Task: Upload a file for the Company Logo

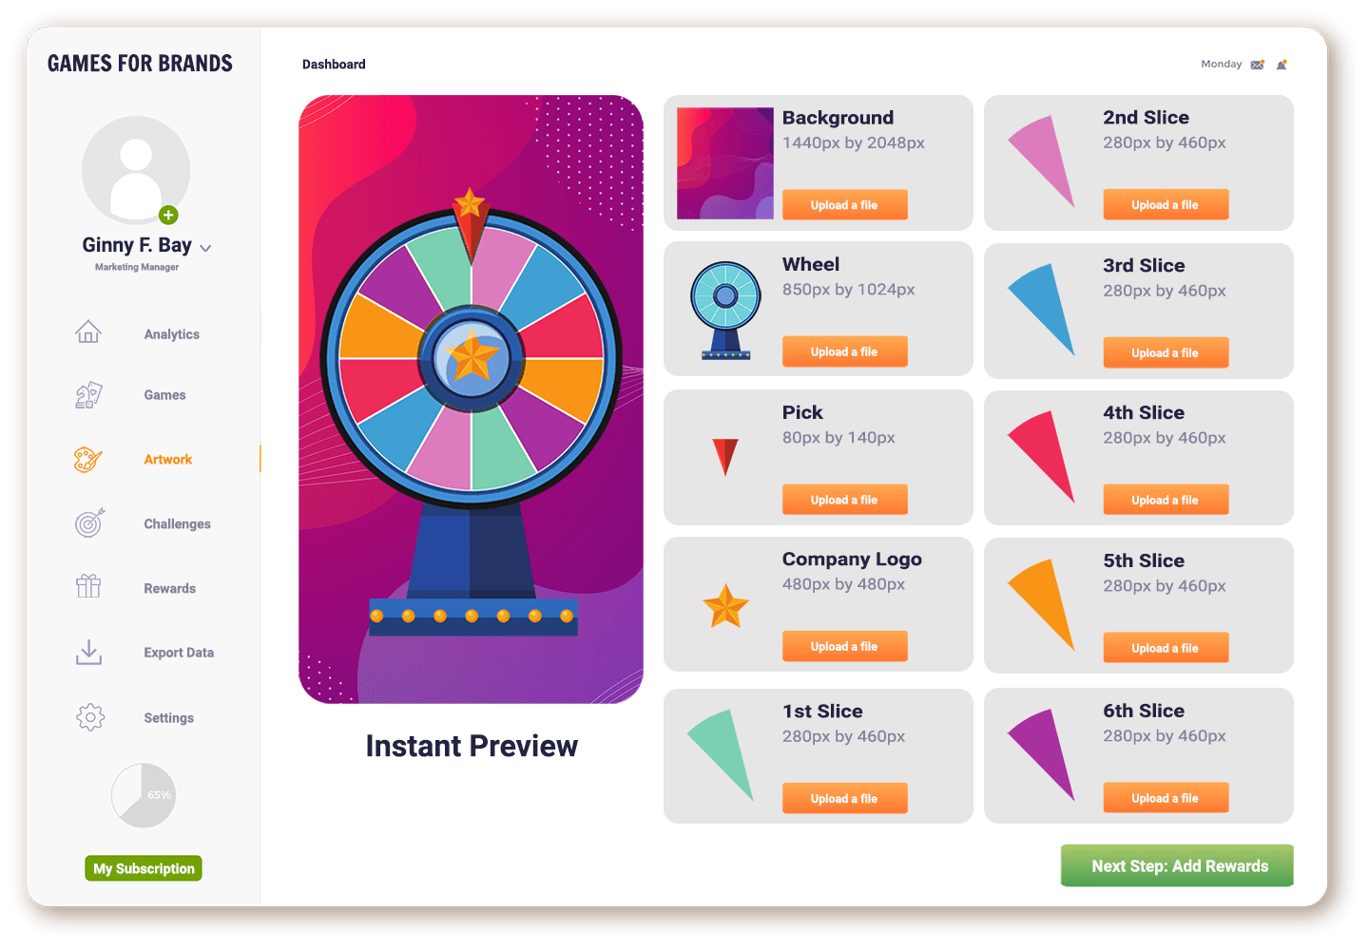Action: pos(844,647)
